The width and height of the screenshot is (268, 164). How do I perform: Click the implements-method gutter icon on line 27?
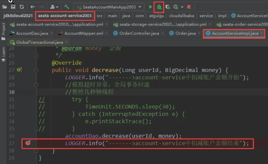click(x=19, y=70)
